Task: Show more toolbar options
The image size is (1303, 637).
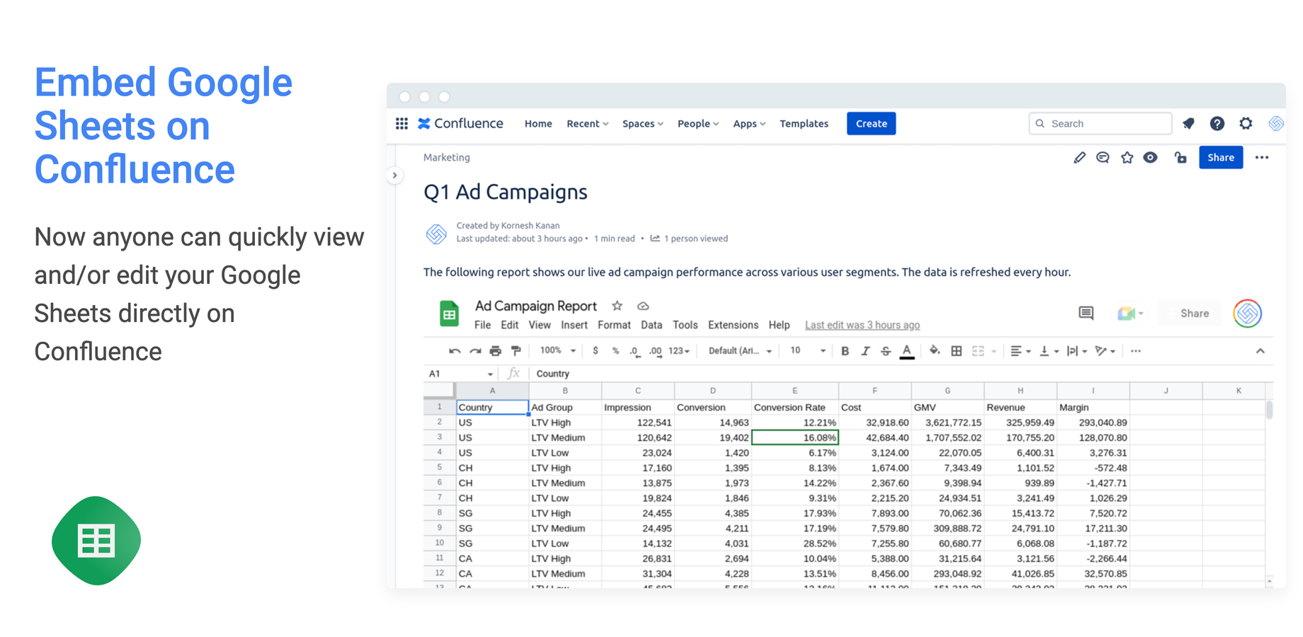Action: (1136, 351)
